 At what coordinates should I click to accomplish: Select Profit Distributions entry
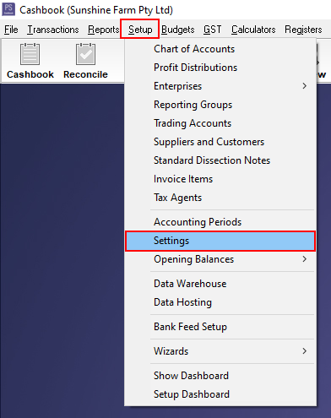(220, 68)
